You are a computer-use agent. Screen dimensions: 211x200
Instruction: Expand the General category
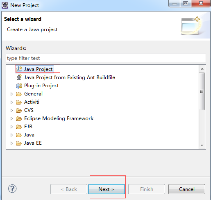[x=11, y=94]
